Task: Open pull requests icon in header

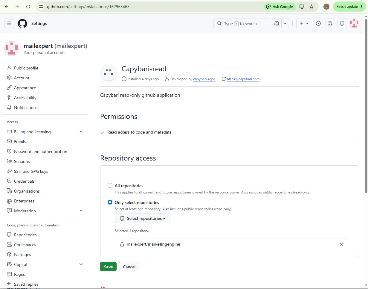Action: pos(330,23)
